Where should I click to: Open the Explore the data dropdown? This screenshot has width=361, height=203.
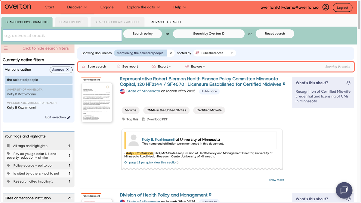pos(143,7)
